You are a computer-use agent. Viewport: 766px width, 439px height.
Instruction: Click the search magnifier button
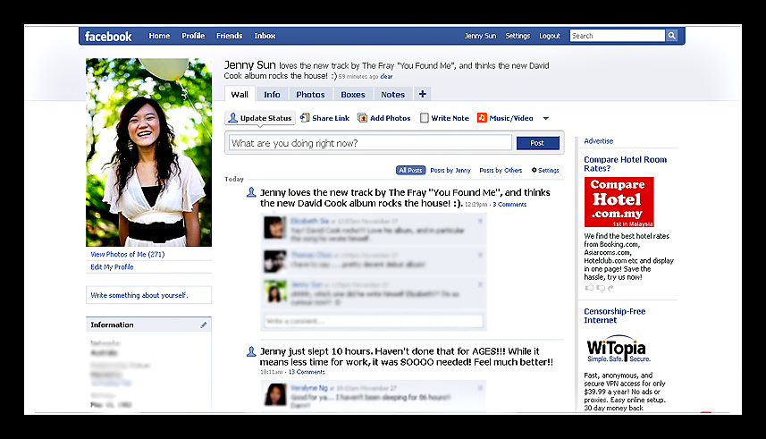[x=672, y=36]
